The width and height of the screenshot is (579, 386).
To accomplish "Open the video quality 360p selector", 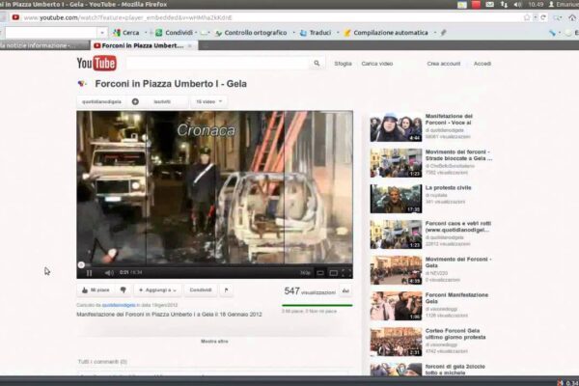I will (x=305, y=272).
